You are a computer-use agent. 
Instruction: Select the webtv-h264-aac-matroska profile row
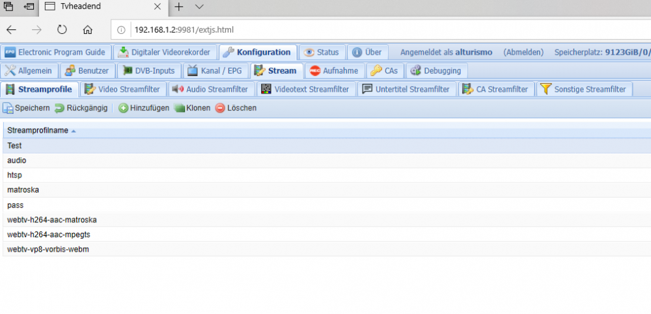pos(327,220)
